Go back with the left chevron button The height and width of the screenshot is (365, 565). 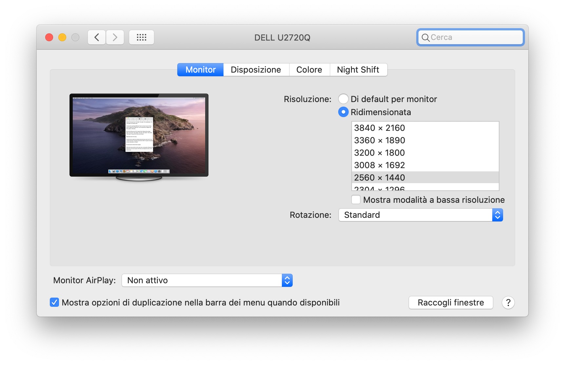click(x=97, y=37)
